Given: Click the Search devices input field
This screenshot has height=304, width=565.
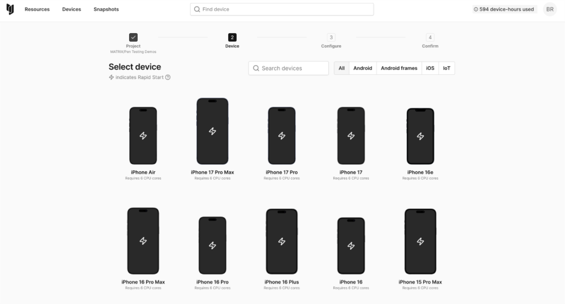Looking at the screenshot, I should (289, 68).
